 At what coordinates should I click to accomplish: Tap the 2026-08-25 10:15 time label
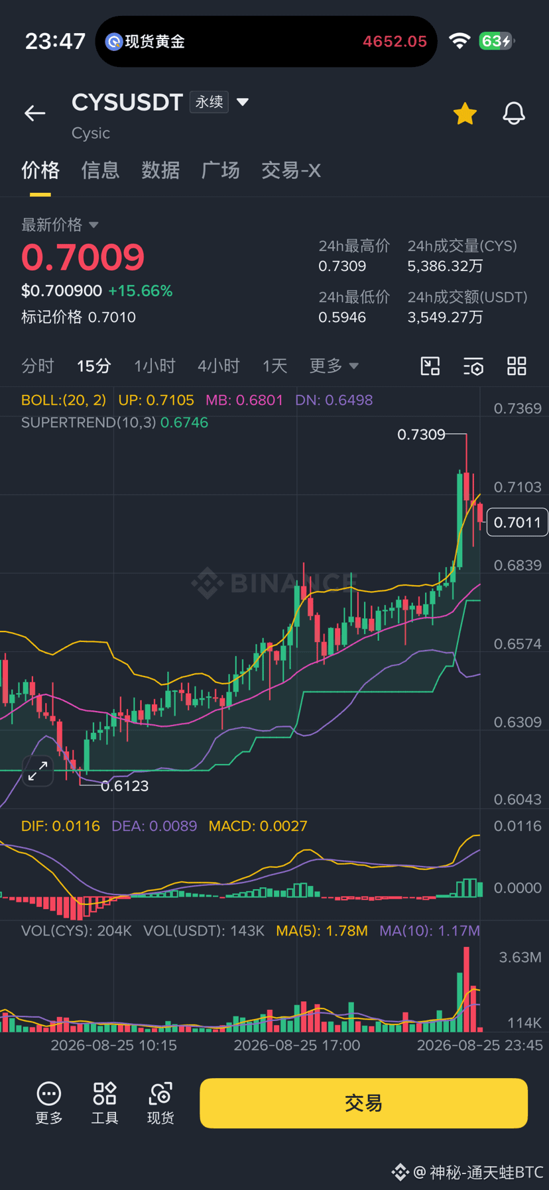[x=114, y=1046]
